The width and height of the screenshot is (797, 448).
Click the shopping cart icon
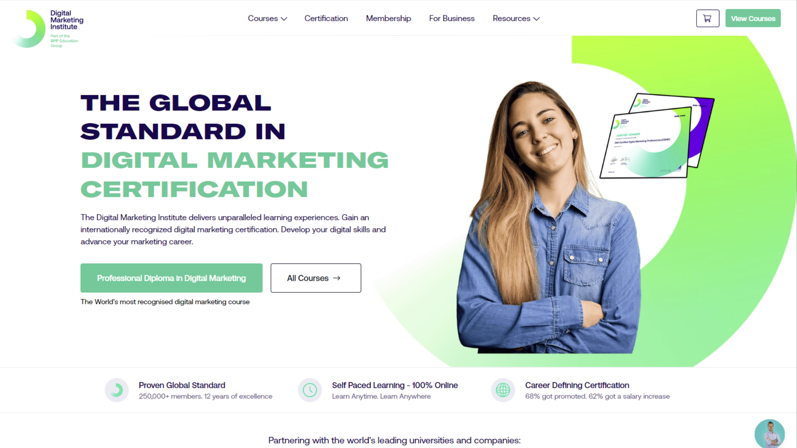(x=707, y=18)
